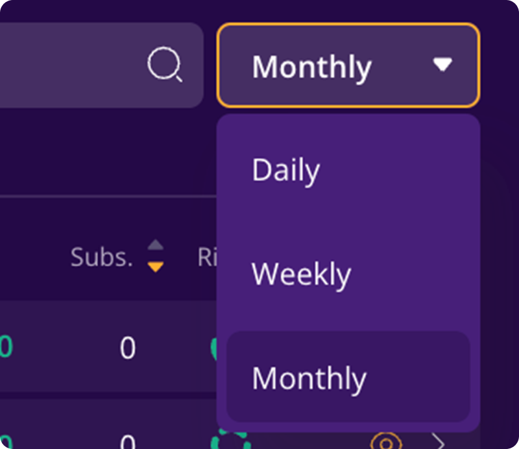Toggle the orange eye visibility icon

(x=386, y=441)
